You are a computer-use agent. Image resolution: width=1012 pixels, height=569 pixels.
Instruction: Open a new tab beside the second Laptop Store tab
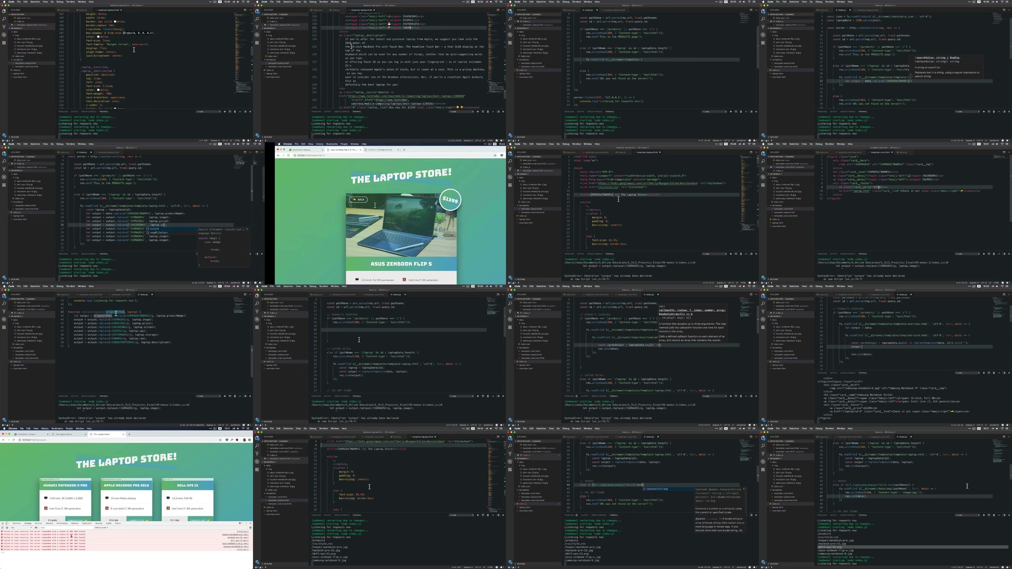[129, 434]
